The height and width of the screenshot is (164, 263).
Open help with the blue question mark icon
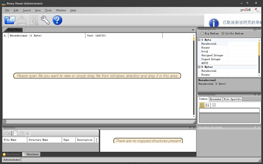(57, 20)
